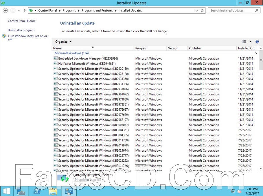Click the icon of update KB2928120
263x196 pixels.
pyautogui.click(x=56, y=73)
